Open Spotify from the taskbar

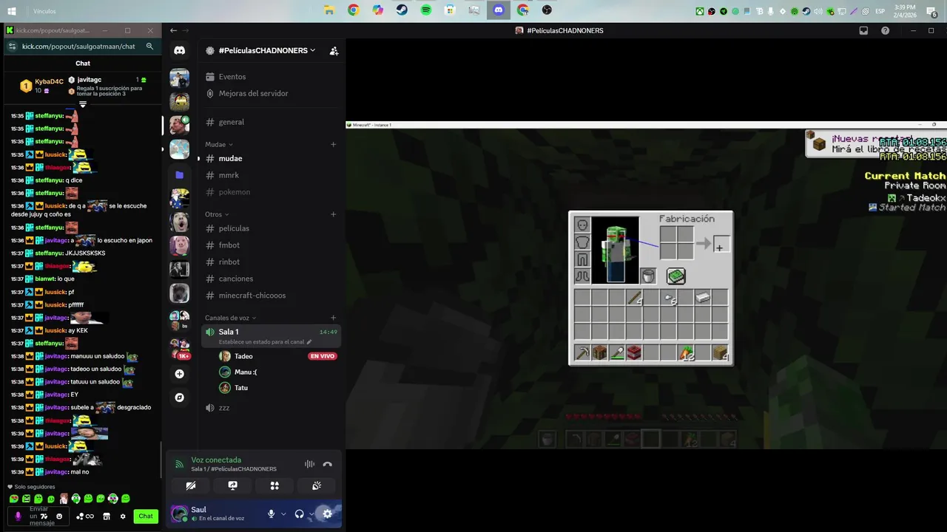click(x=426, y=10)
